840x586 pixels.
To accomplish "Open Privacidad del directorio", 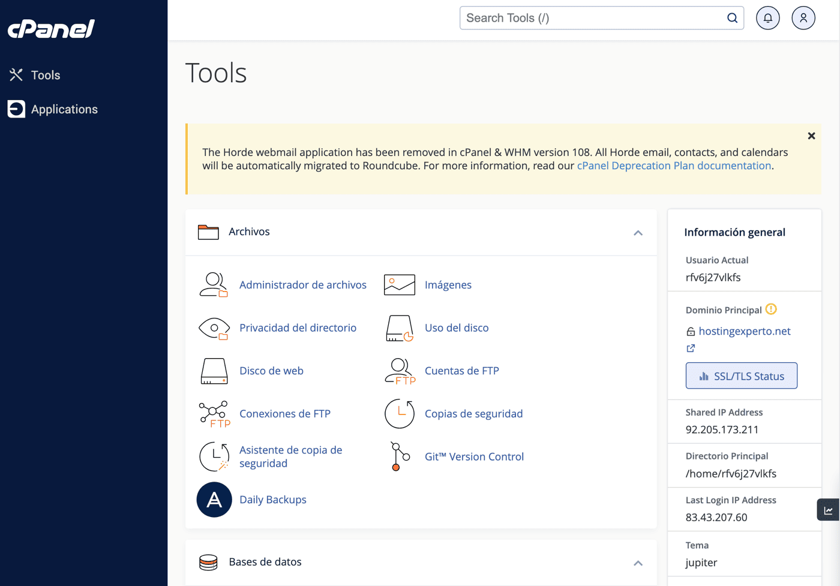I will tap(298, 328).
